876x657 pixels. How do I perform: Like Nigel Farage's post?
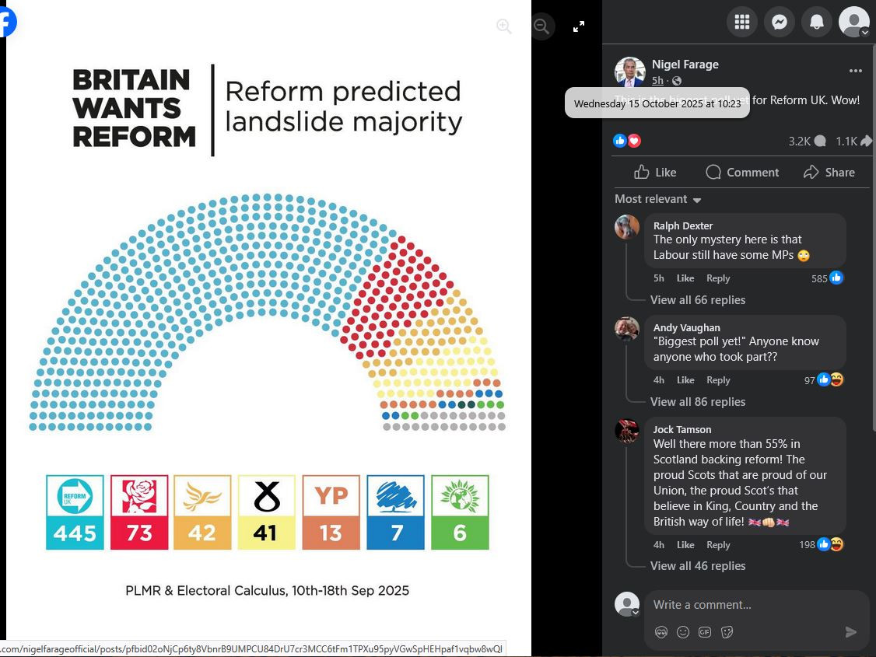click(x=655, y=173)
